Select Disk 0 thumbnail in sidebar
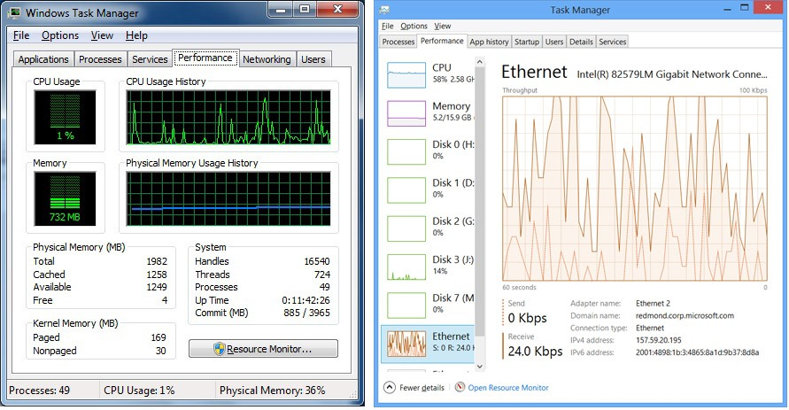 click(x=407, y=151)
